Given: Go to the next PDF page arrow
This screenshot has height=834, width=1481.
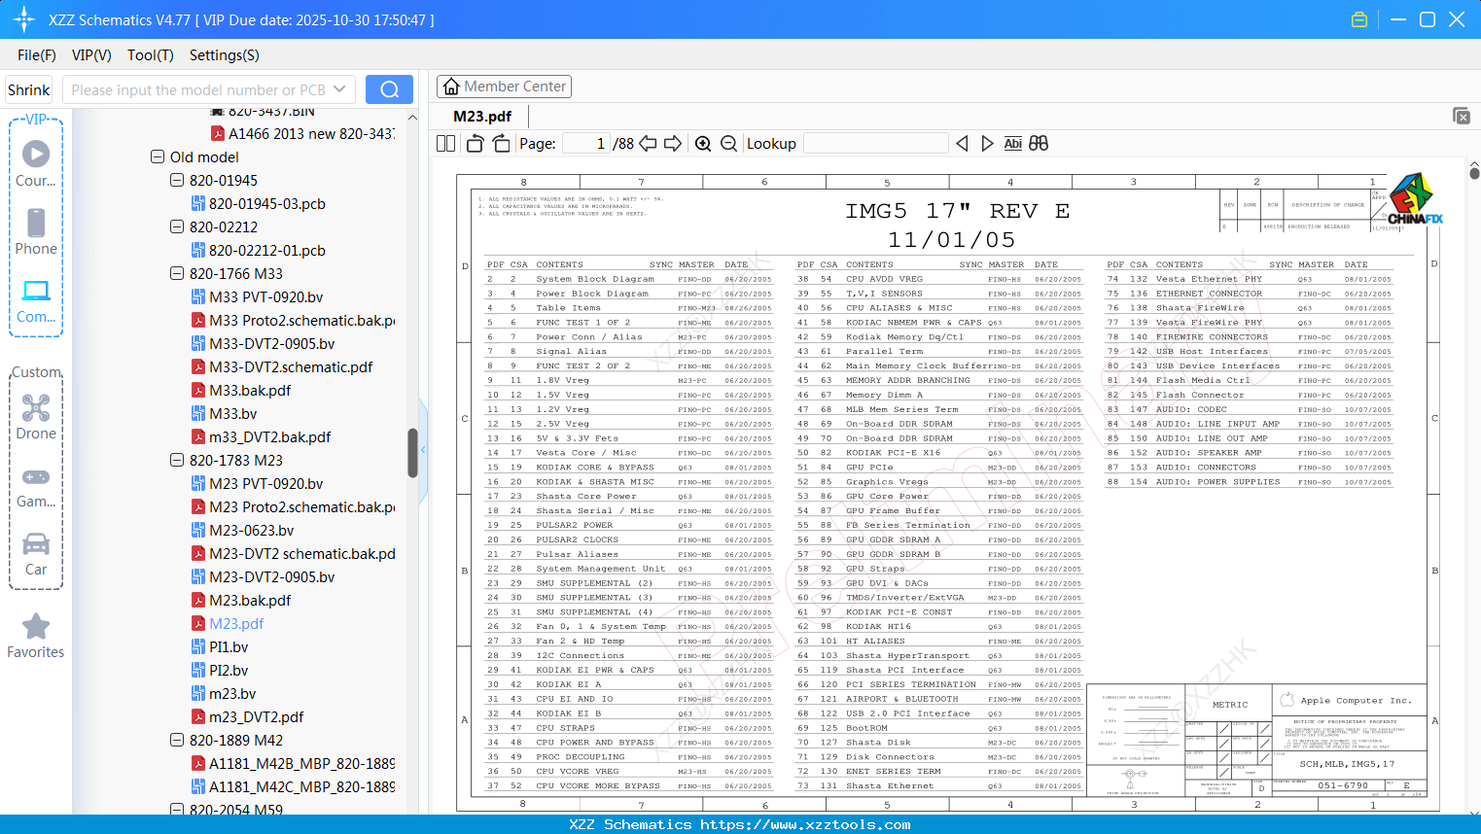Looking at the screenshot, I should 673,144.
